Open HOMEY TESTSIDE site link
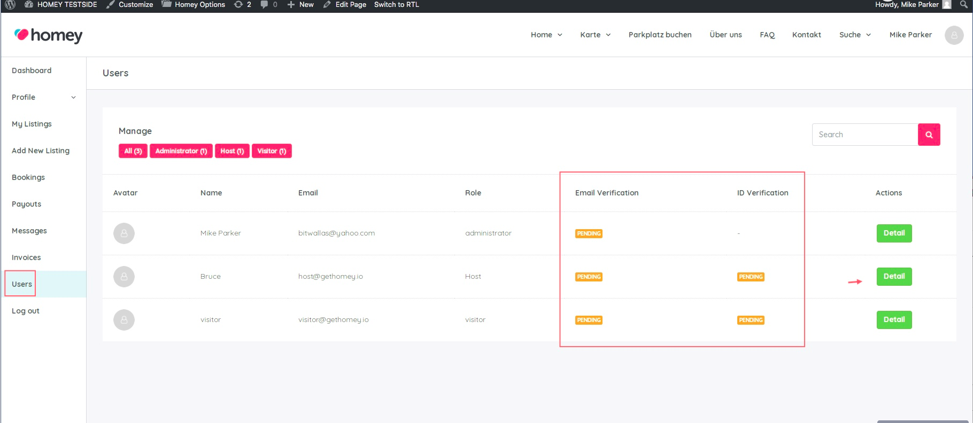973x423 pixels. [x=61, y=5]
